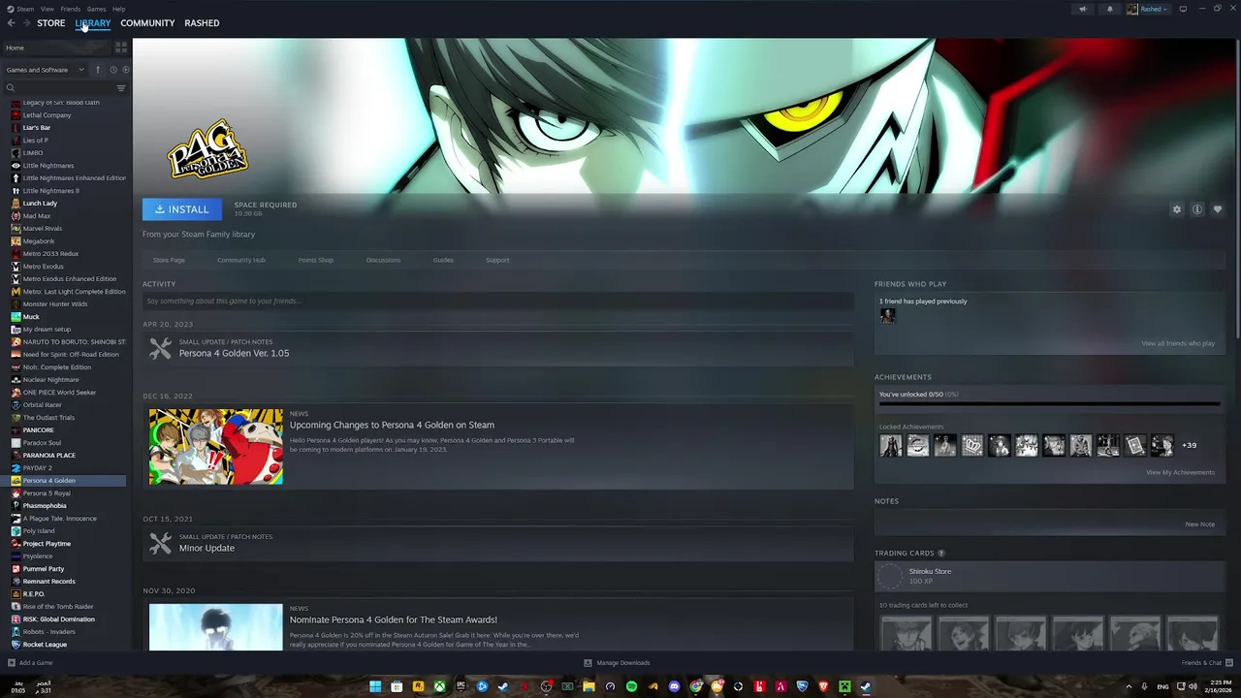
Task: Open Epic Games Launcher taskbar icon
Action: tap(461, 686)
